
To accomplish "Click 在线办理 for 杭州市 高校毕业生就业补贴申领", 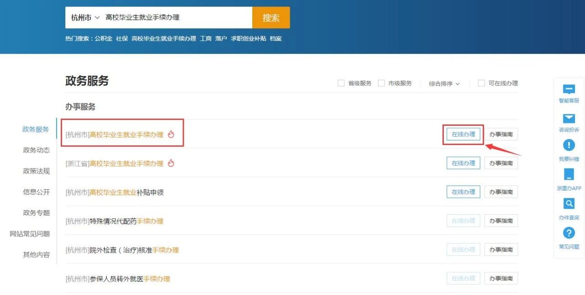I will (x=463, y=192).
